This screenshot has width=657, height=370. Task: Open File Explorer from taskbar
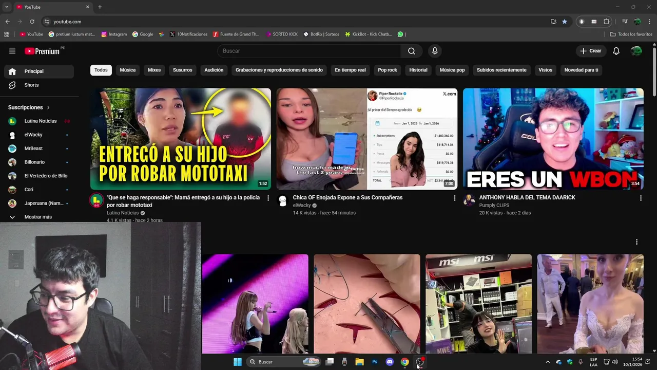(x=359, y=362)
